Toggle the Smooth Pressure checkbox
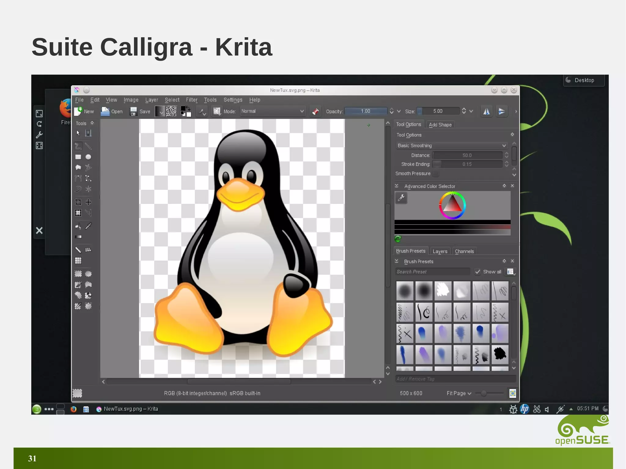Screen dimensions: 626x469 click(436, 174)
